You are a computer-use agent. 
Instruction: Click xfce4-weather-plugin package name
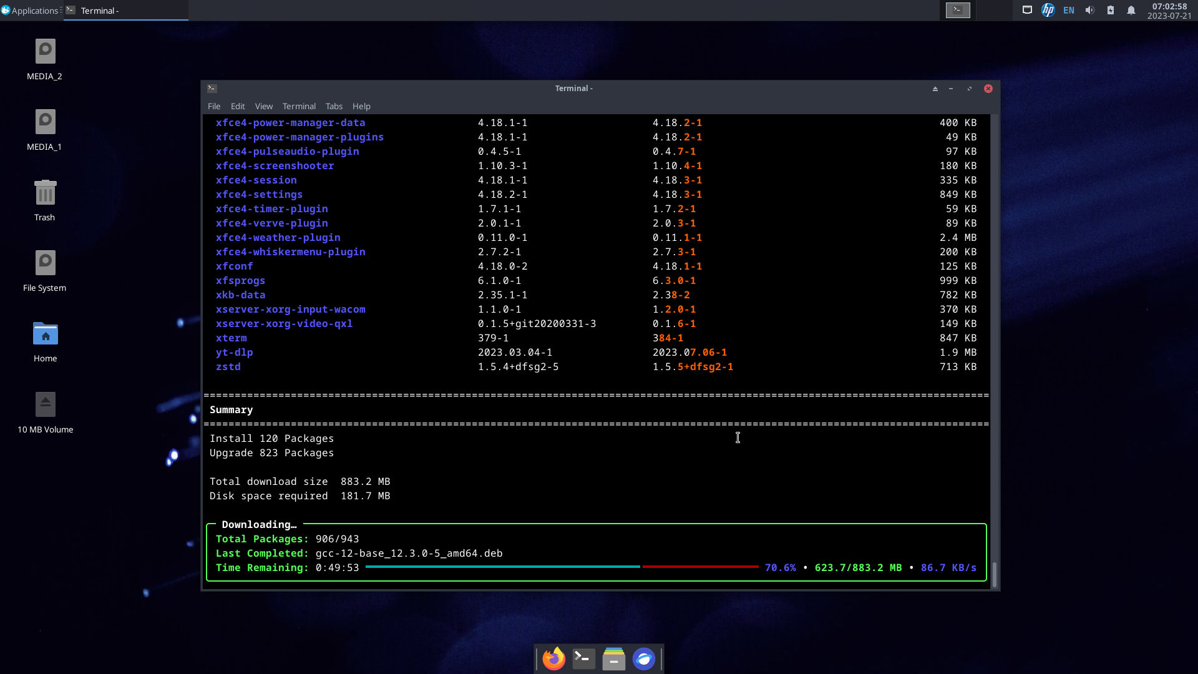pos(278,238)
